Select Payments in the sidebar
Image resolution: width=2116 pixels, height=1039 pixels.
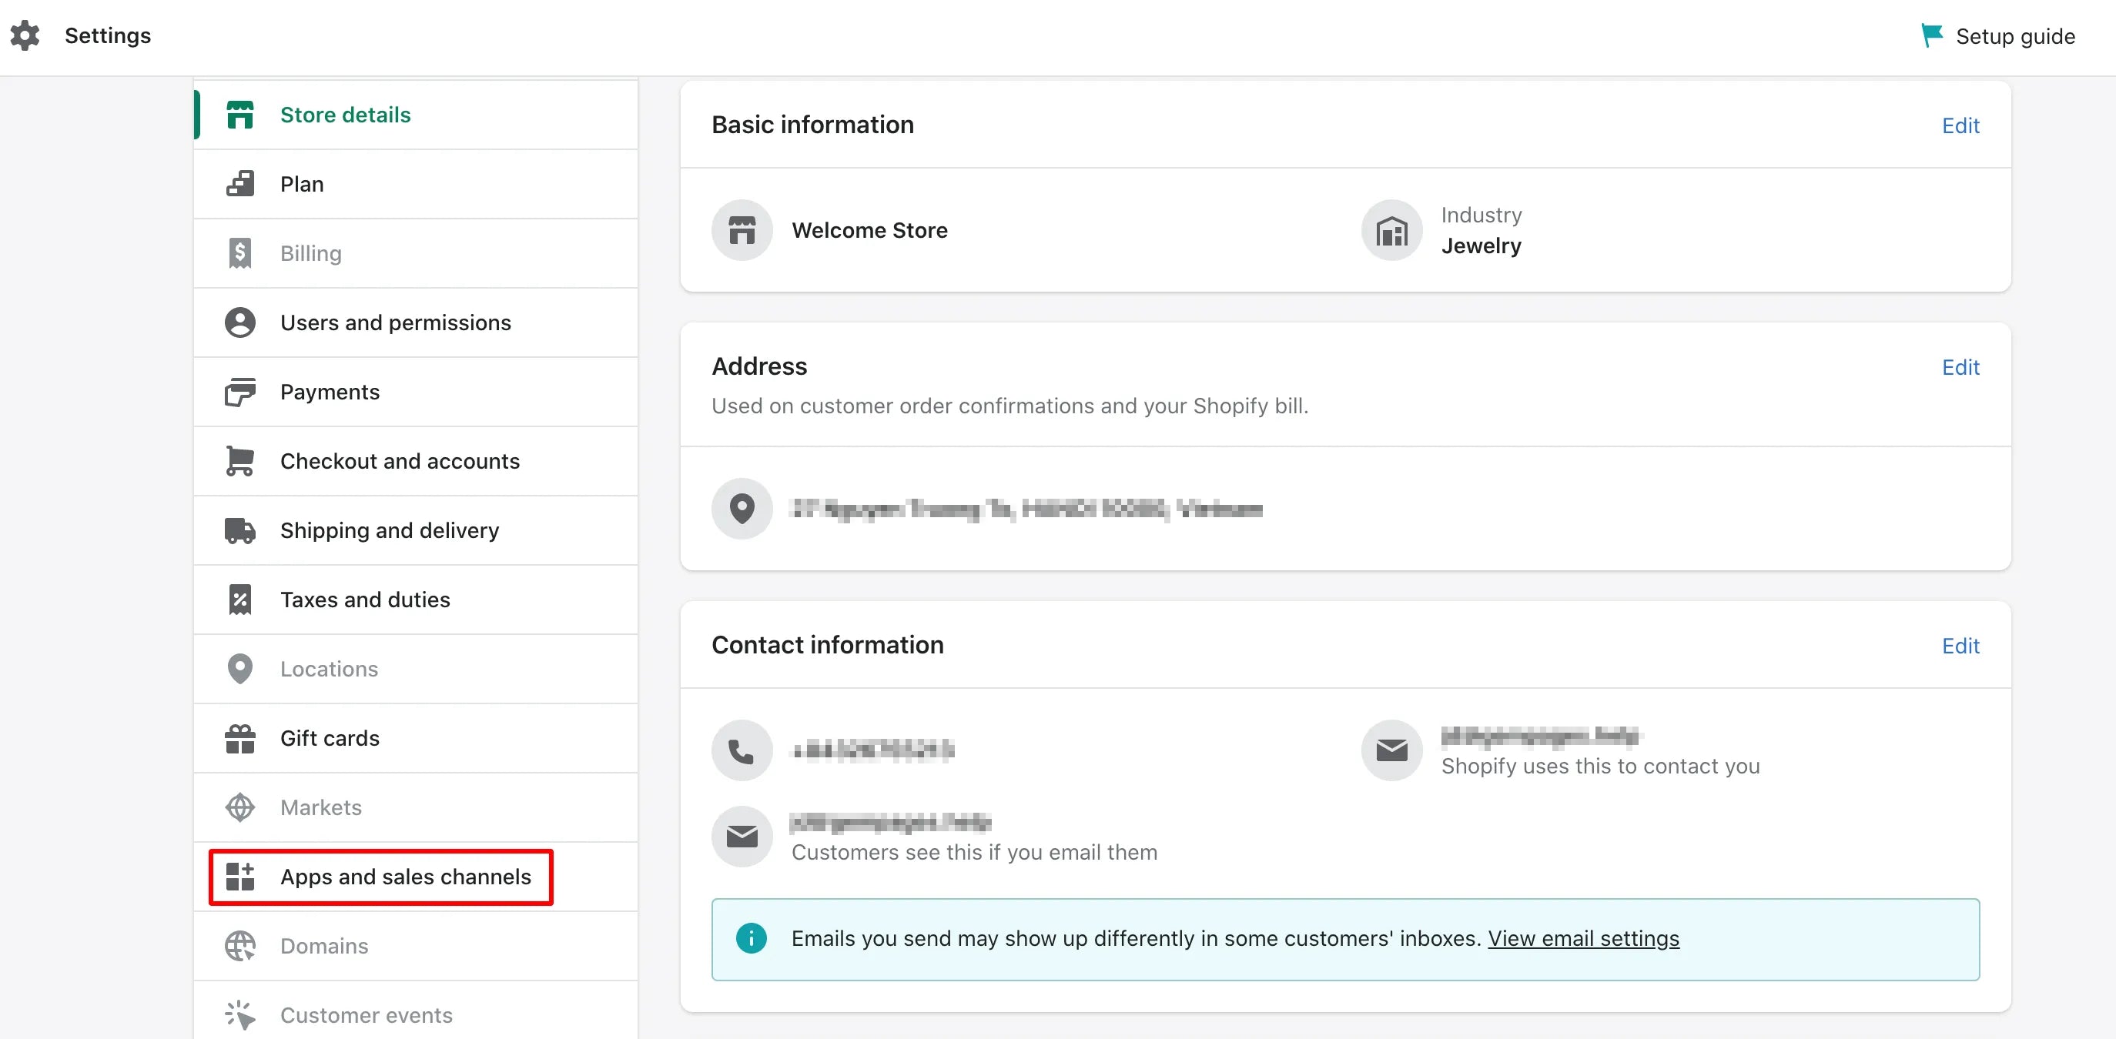click(x=416, y=392)
